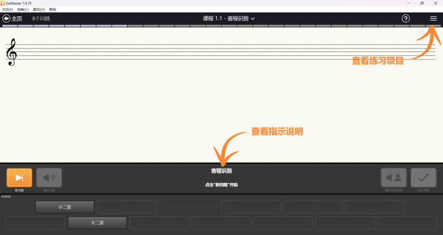Open the hamburger exercise list menu
This screenshot has width=443, height=235.
pyautogui.click(x=433, y=19)
